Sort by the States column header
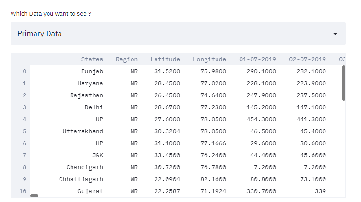The width and height of the screenshot is (361, 202). tap(92, 59)
